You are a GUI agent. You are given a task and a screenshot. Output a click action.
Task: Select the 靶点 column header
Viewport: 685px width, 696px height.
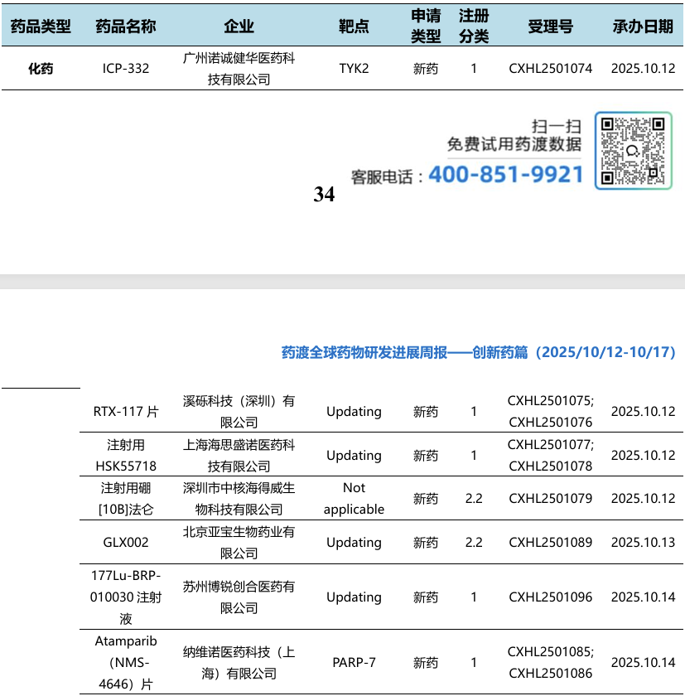pyautogui.click(x=354, y=27)
